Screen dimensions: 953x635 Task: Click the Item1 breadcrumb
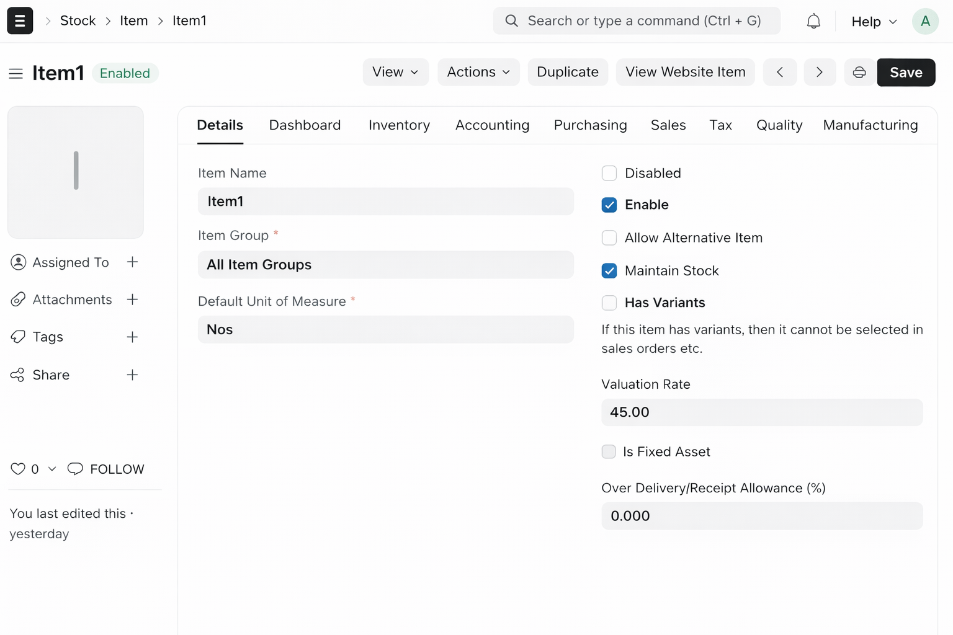(189, 21)
